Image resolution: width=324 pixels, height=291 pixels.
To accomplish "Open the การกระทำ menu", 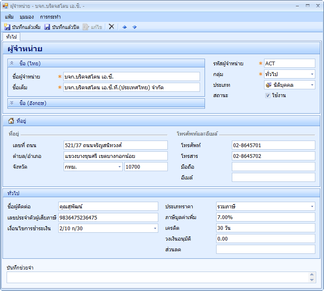I will pyautogui.click(x=50, y=17).
